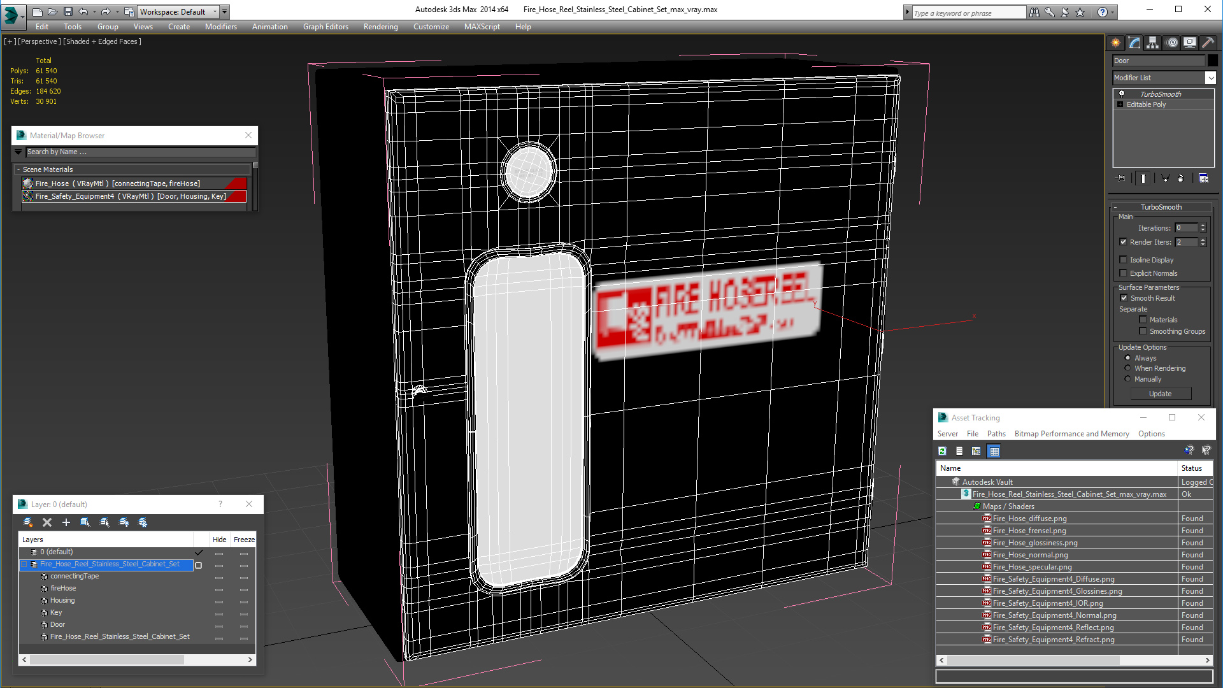Click Asset Tracking horizontal scrollbar
Screen dimensions: 1223x688
pyautogui.click(x=1074, y=661)
